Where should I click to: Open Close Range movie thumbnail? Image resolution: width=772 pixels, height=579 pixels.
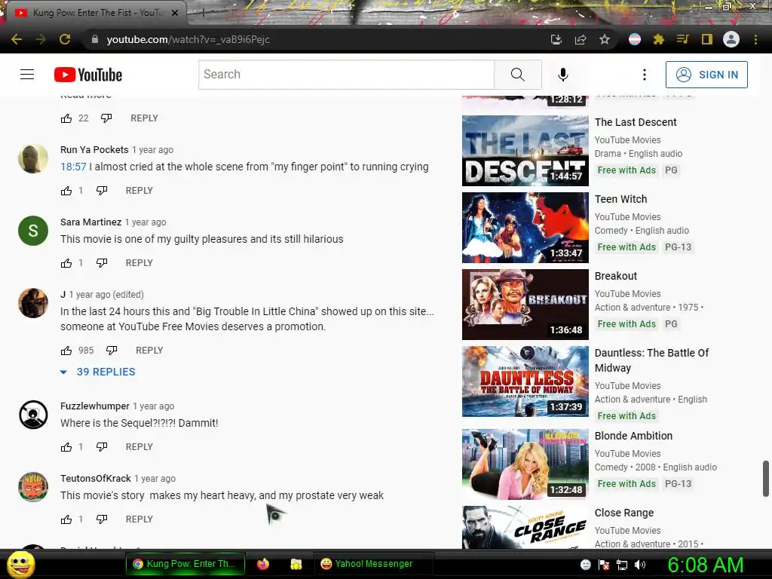point(525,527)
